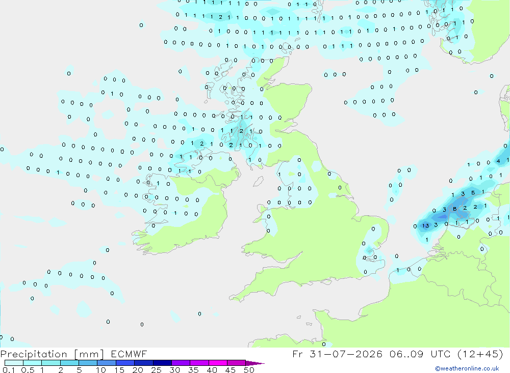The height and width of the screenshot is (373, 510).
Task: Click the legend scale label '25'
Action: (x=157, y=370)
